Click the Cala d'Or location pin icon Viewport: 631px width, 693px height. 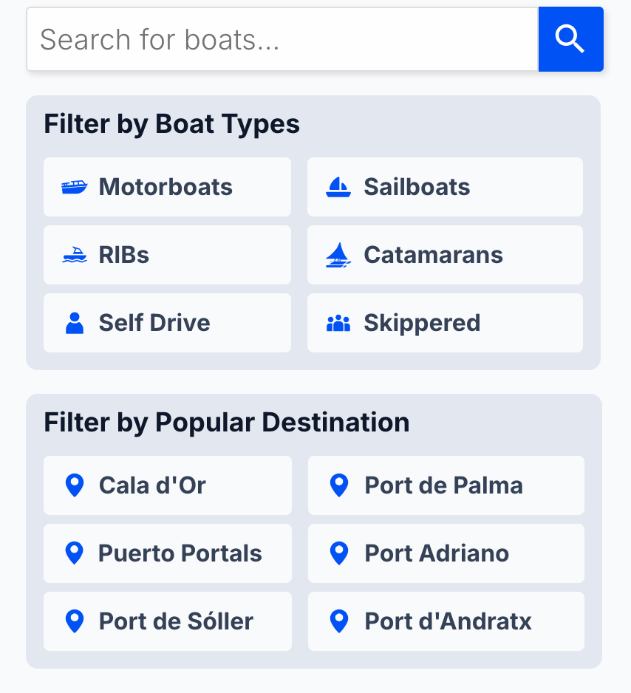coord(74,485)
